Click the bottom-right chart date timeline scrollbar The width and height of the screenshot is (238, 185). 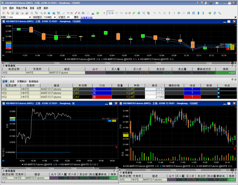[x=178, y=170]
